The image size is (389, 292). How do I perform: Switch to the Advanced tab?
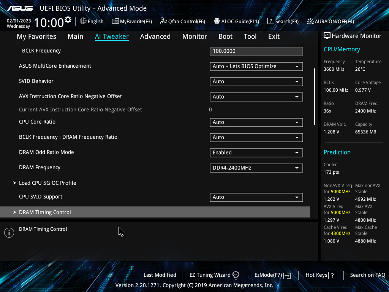click(155, 36)
